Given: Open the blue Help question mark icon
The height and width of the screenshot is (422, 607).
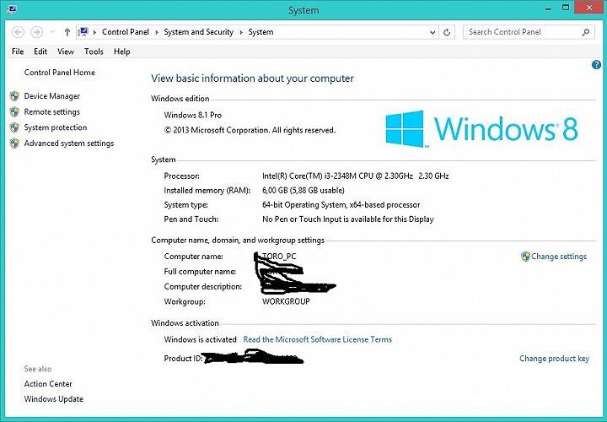Looking at the screenshot, I should (x=596, y=65).
